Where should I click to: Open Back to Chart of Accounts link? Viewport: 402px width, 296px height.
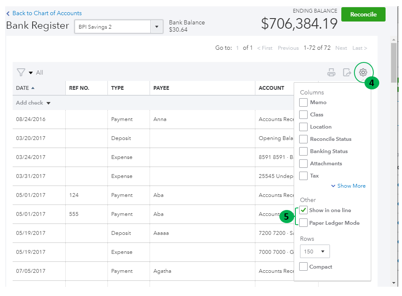(47, 13)
